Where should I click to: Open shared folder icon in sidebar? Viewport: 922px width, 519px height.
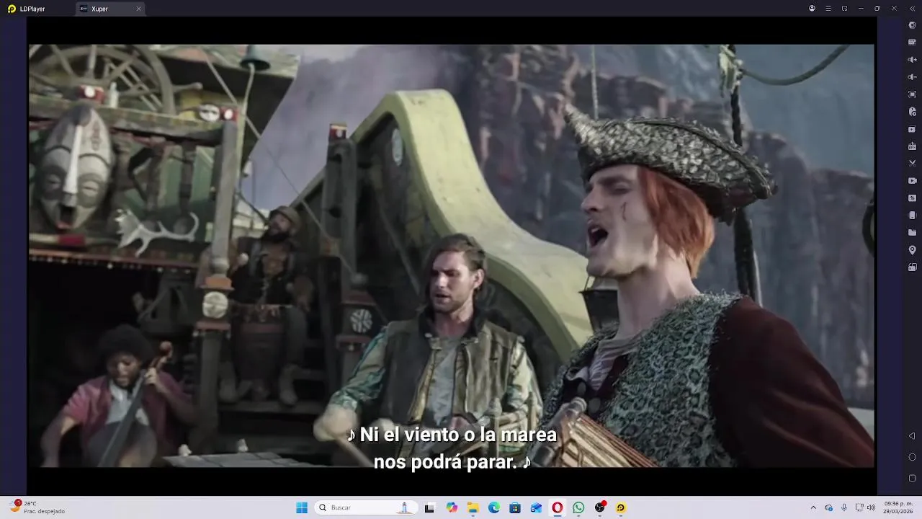(912, 233)
